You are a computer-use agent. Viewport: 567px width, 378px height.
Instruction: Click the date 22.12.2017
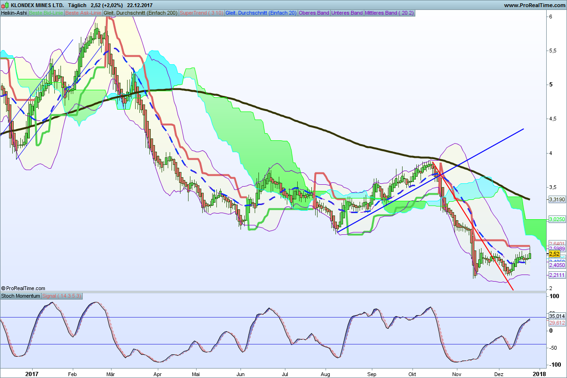140,5
